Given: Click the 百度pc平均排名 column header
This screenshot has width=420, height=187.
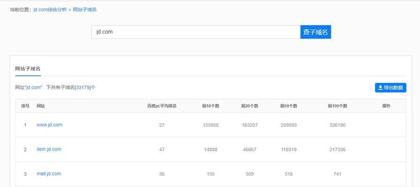Looking at the screenshot, I should (162, 106).
